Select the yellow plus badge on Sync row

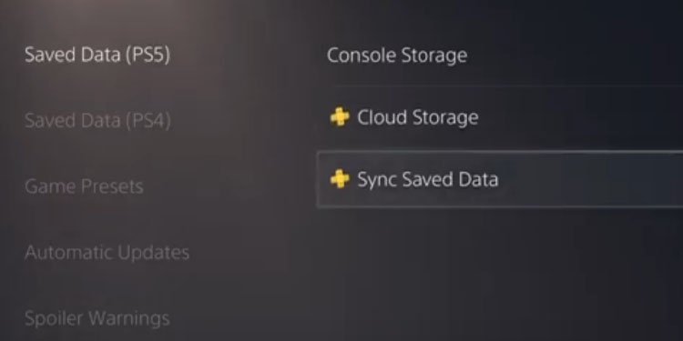click(x=340, y=179)
